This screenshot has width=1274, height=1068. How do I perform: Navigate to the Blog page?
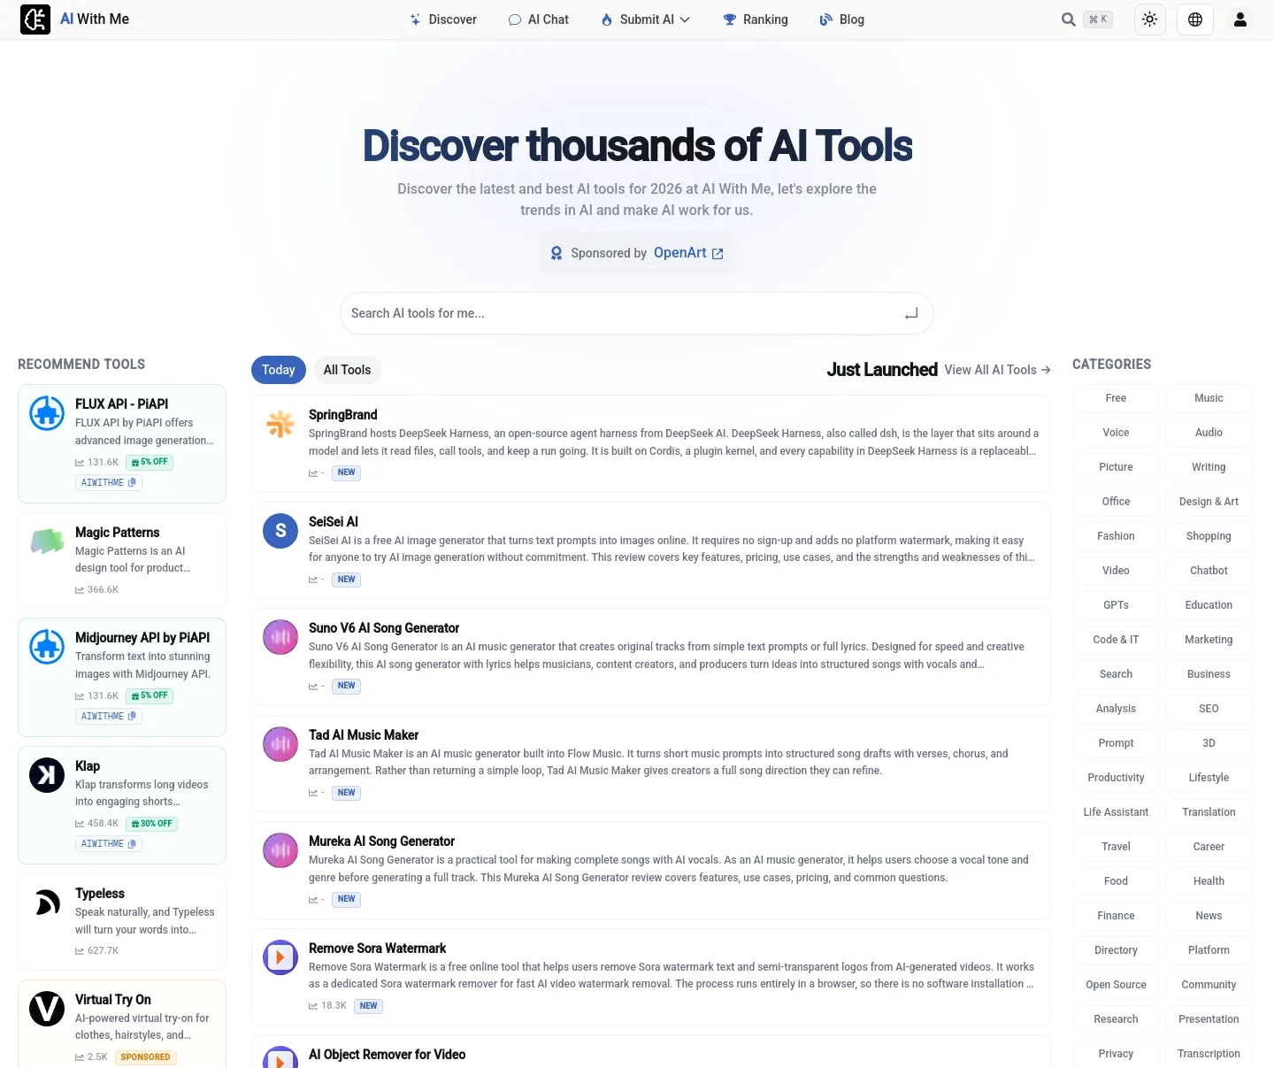pos(841,19)
